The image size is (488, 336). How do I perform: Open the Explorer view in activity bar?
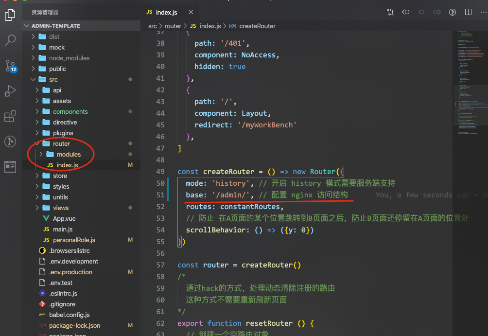coord(10,15)
